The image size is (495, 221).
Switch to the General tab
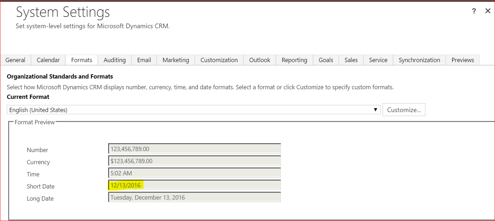pyautogui.click(x=15, y=60)
